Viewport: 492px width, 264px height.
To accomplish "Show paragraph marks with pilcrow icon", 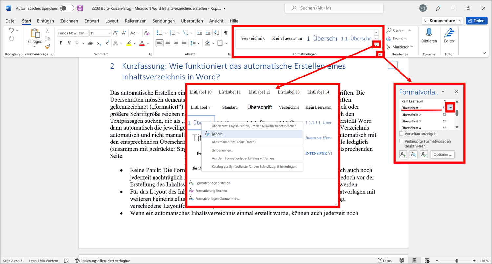I will tap(226, 33).
